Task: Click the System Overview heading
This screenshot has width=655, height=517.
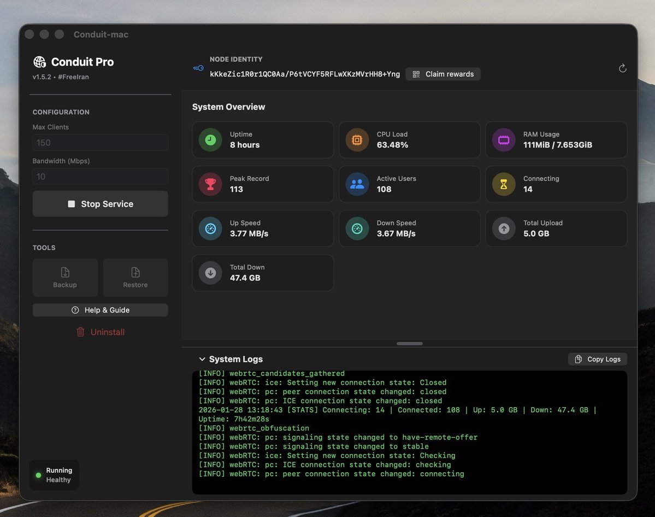Action: pyautogui.click(x=228, y=107)
